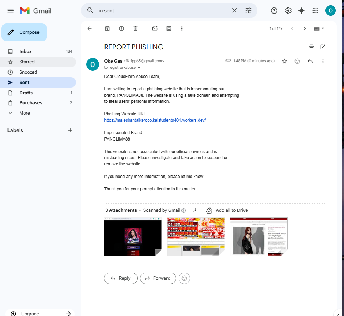Click the '1 of 179' counter text
344x316 pixels.
(276, 28)
